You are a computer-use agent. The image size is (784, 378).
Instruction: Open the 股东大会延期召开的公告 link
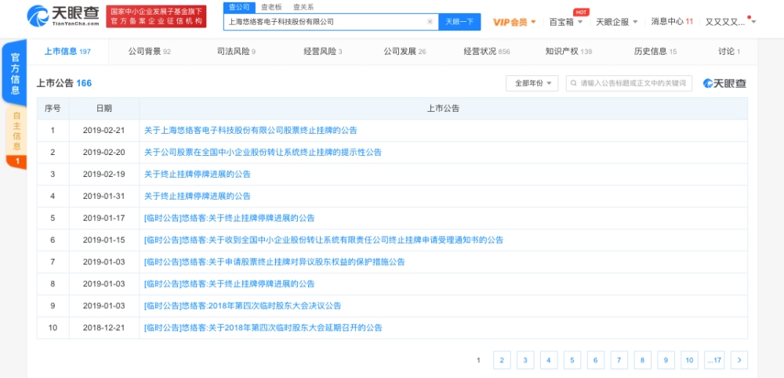pyautogui.click(x=263, y=328)
